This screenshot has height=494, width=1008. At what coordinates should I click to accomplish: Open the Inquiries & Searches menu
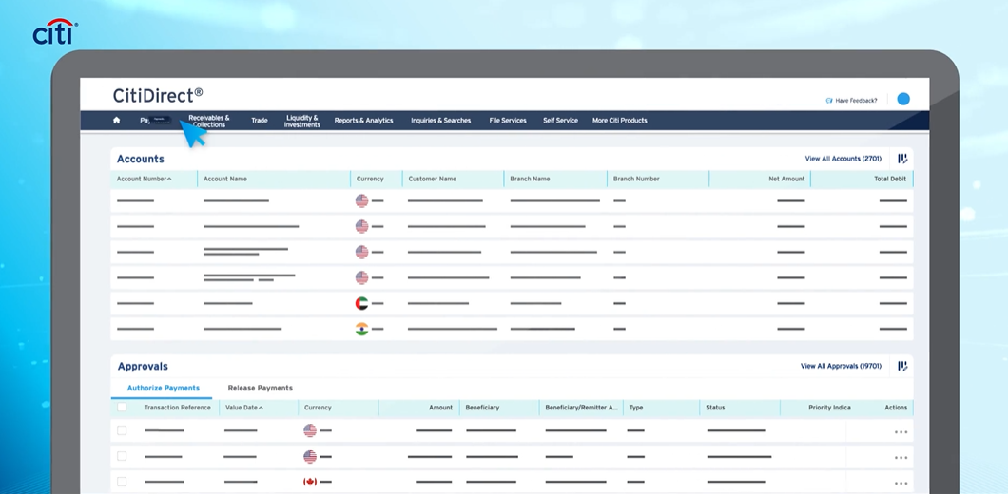tap(441, 120)
